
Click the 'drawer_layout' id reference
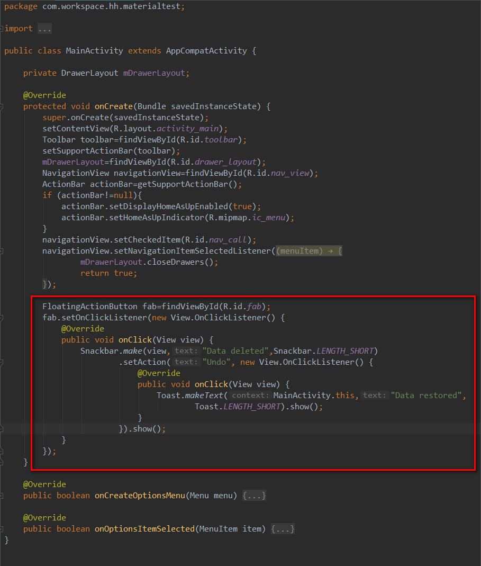point(225,162)
